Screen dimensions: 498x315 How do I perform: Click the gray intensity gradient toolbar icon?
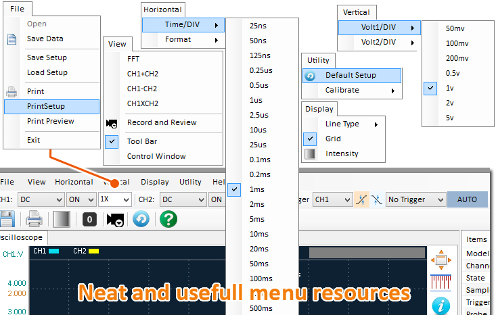tap(61, 219)
